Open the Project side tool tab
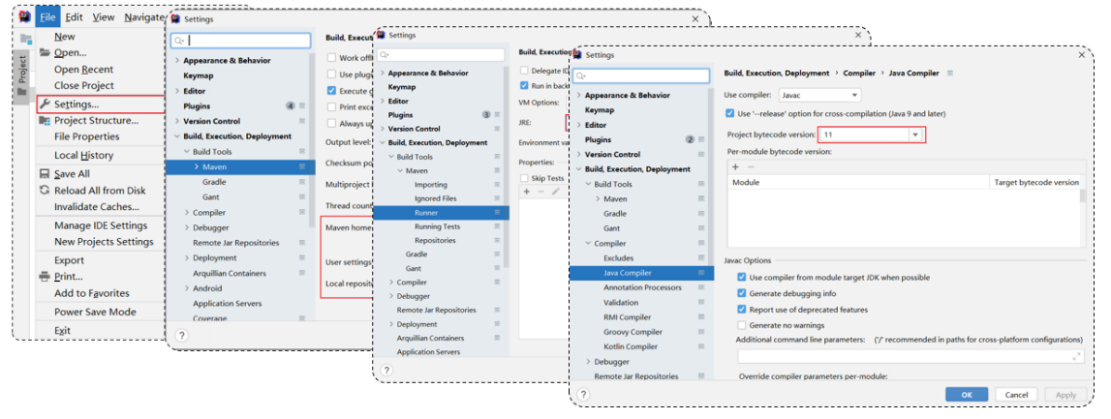The width and height of the screenshot is (1111, 419). [x=21, y=75]
